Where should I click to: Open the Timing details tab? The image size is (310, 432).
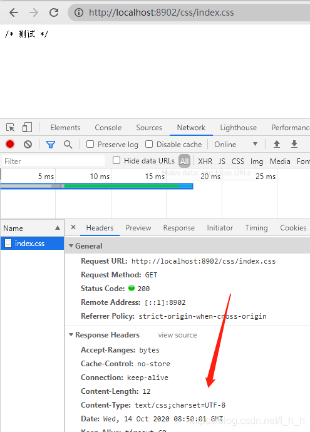click(256, 228)
